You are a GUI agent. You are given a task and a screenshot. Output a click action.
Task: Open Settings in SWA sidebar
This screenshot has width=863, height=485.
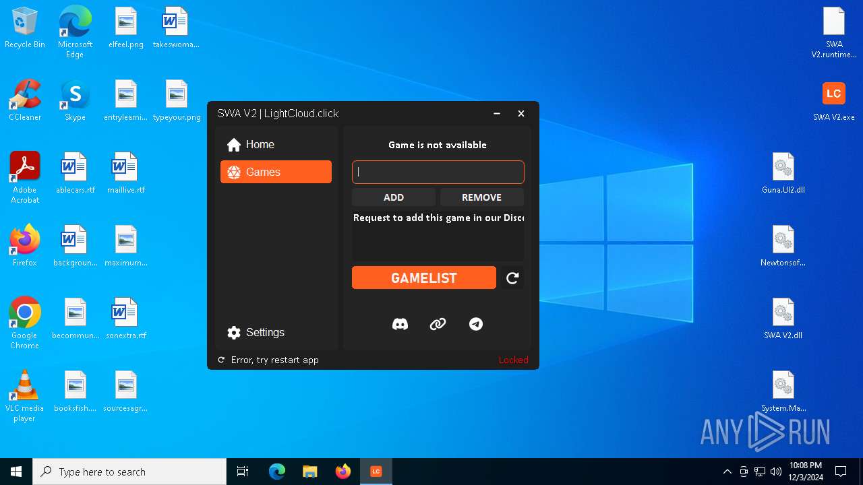coord(276,332)
